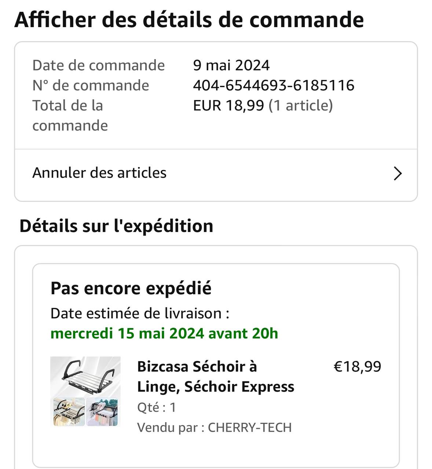The width and height of the screenshot is (432, 469).
Task: Click the Date de commande label
Action: click(98, 66)
